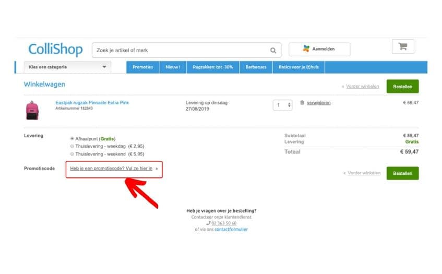442x274 pixels.
Task: Click the search magnifier icon
Action: point(273,51)
